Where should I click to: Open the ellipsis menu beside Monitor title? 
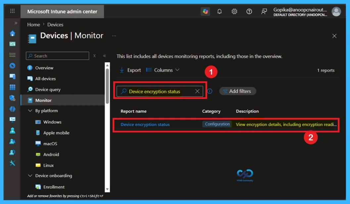click(114, 36)
